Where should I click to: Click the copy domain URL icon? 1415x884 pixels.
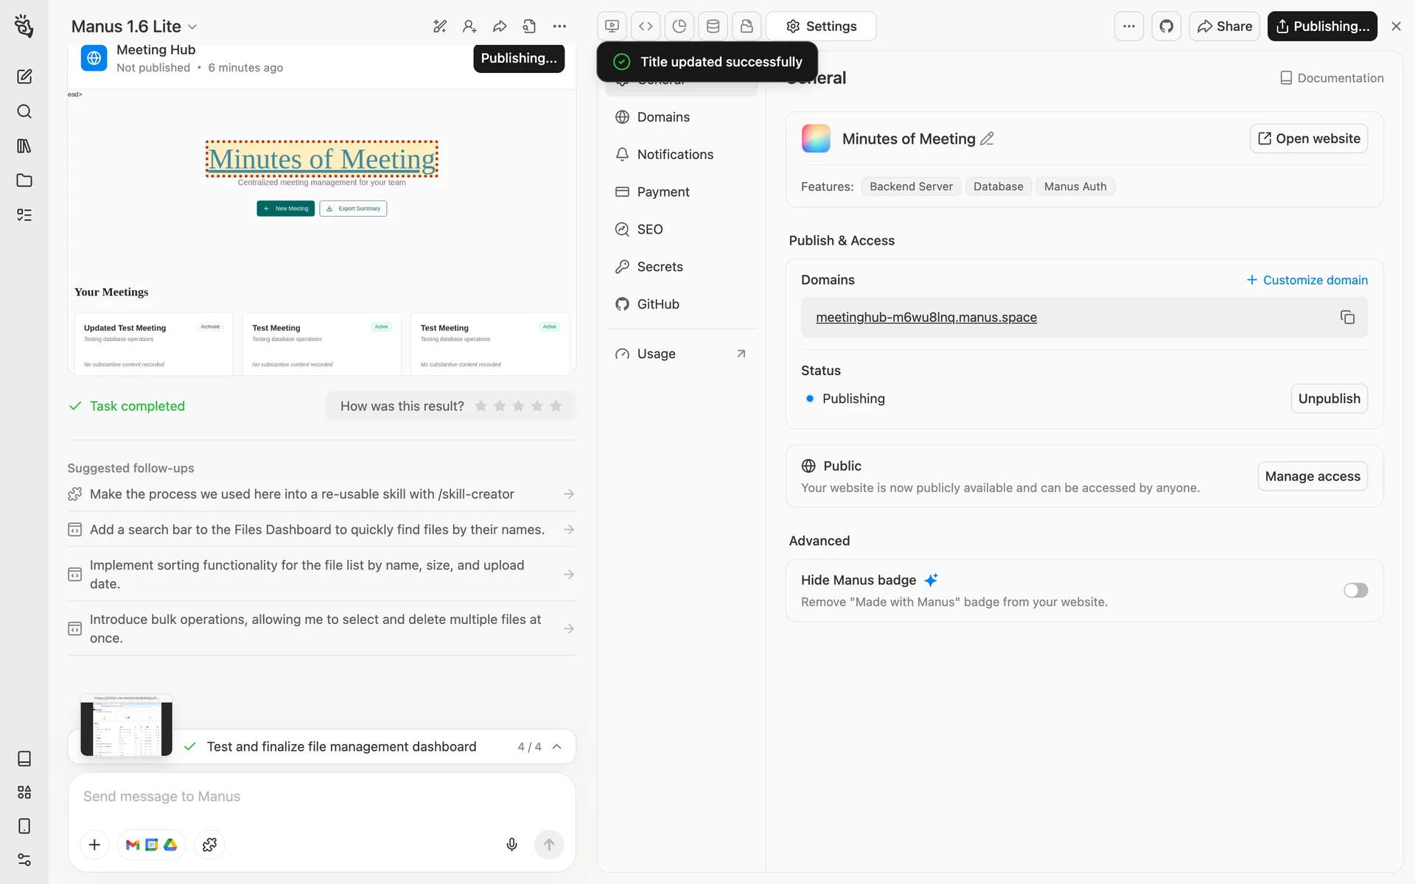point(1347,318)
